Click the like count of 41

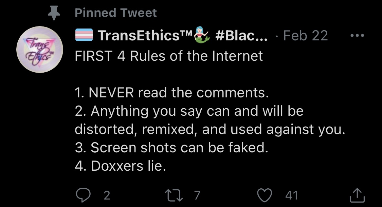(x=291, y=195)
